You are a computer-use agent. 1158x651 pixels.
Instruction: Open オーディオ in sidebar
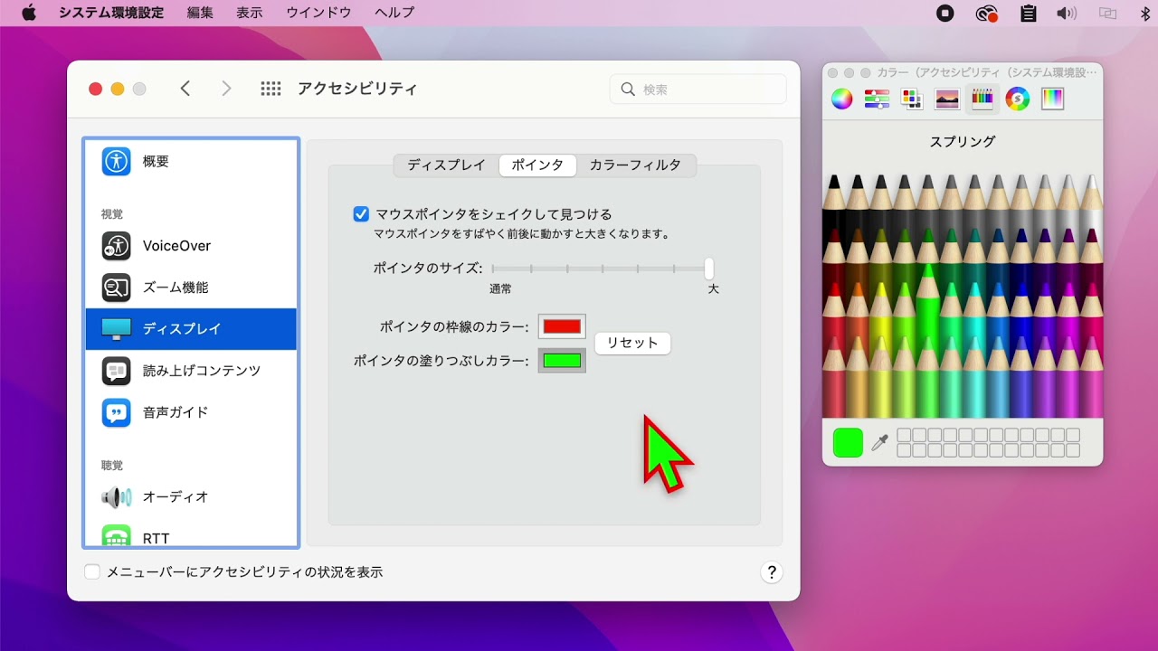[x=191, y=496]
